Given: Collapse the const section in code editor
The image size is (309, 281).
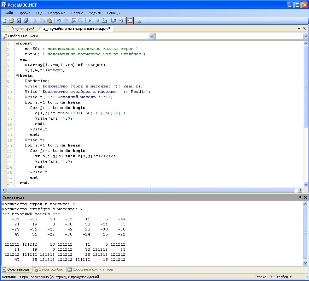Looking at the screenshot, I should pyautogui.click(x=17, y=44).
